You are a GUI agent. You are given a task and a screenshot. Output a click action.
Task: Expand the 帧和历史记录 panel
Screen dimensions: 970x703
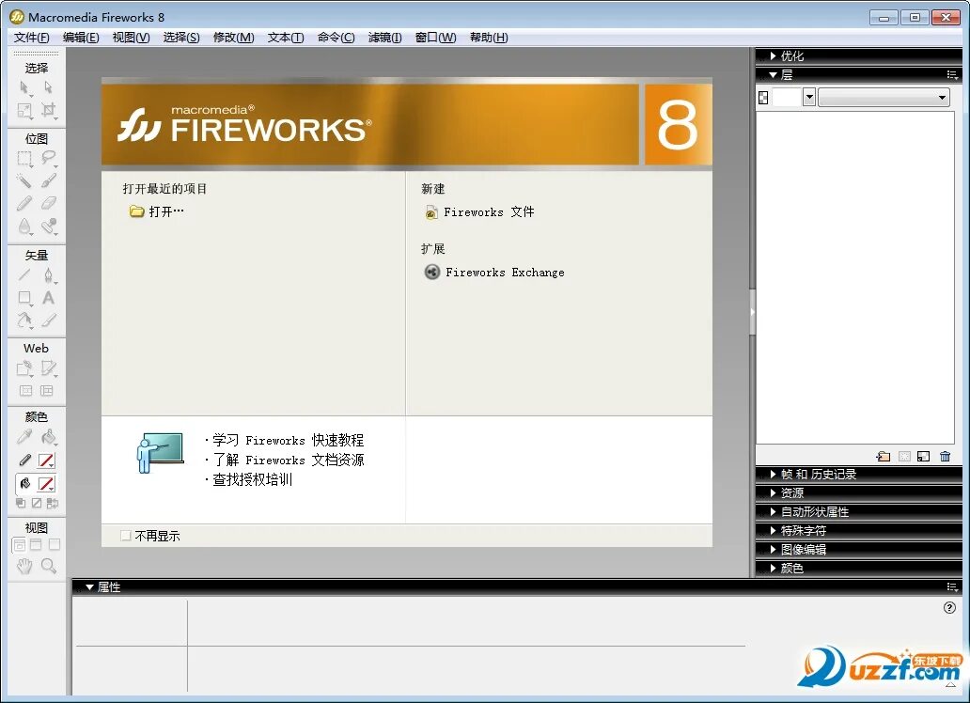(818, 474)
